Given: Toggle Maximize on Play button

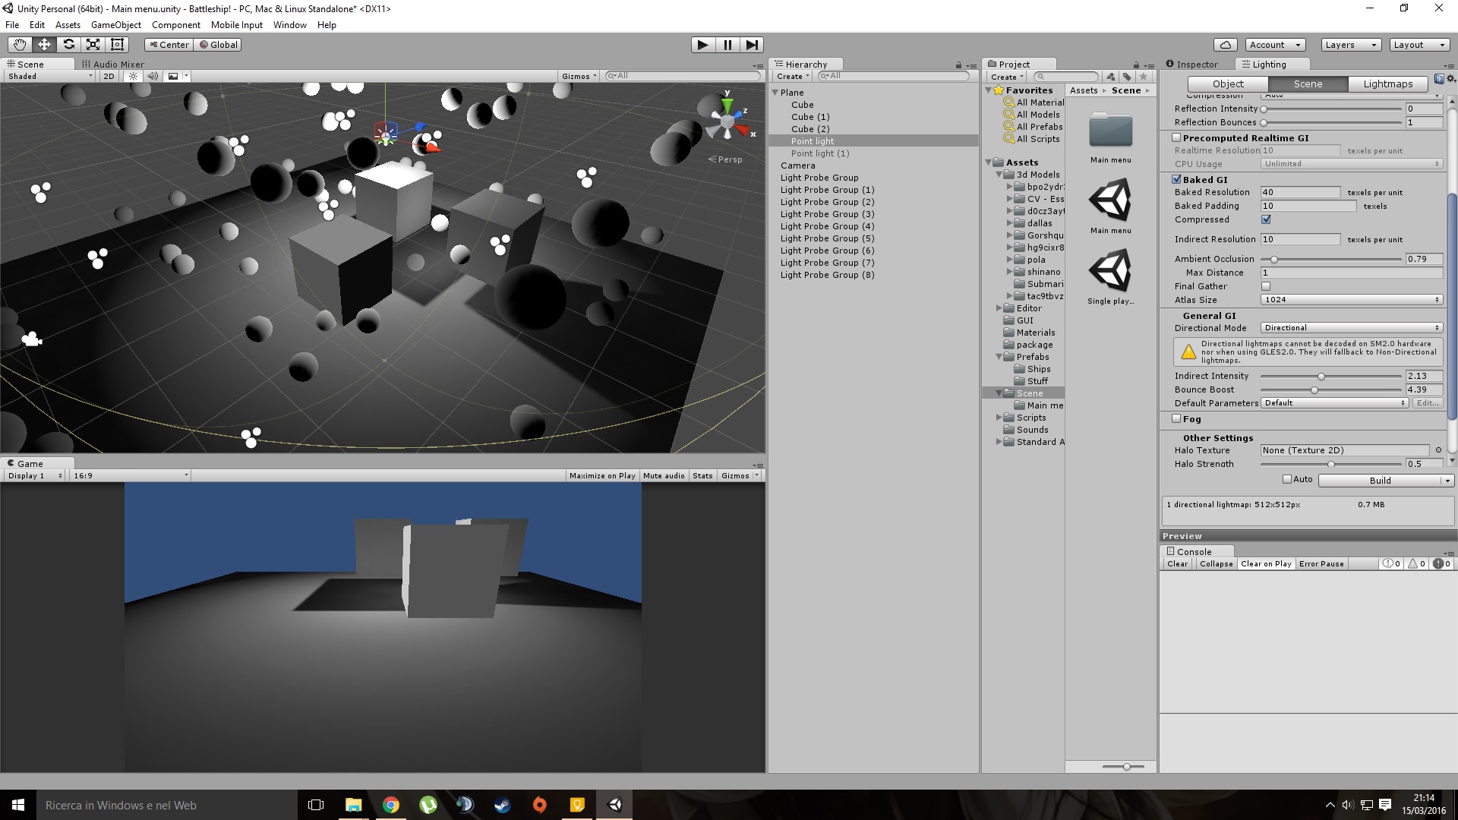Looking at the screenshot, I should click(x=602, y=476).
